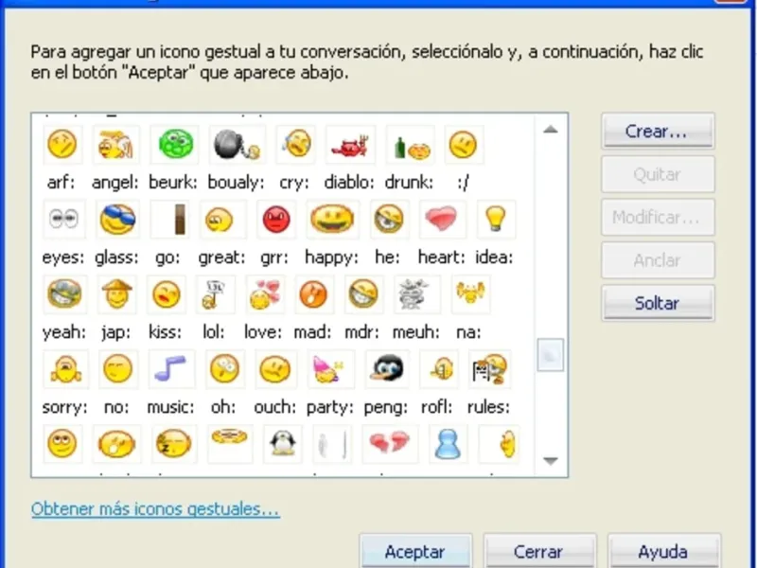Pick the broken heart emoticon
The height and width of the screenshot is (568, 757).
(x=390, y=444)
